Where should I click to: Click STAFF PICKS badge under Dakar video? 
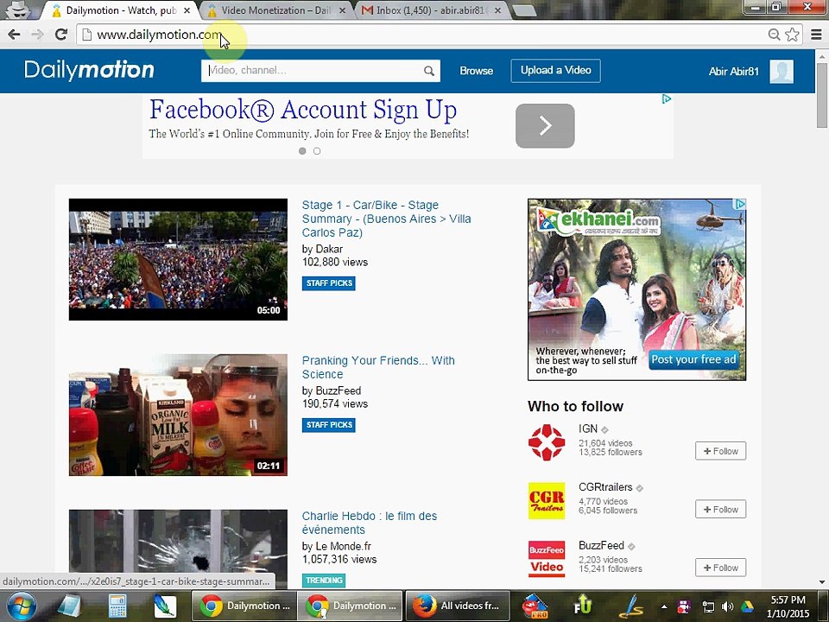[329, 283]
